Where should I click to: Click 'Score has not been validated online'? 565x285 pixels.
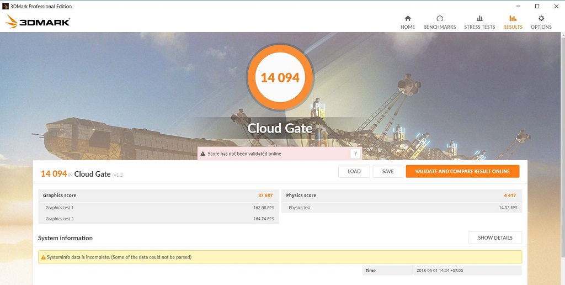pyautogui.click(x=244, y=154)
